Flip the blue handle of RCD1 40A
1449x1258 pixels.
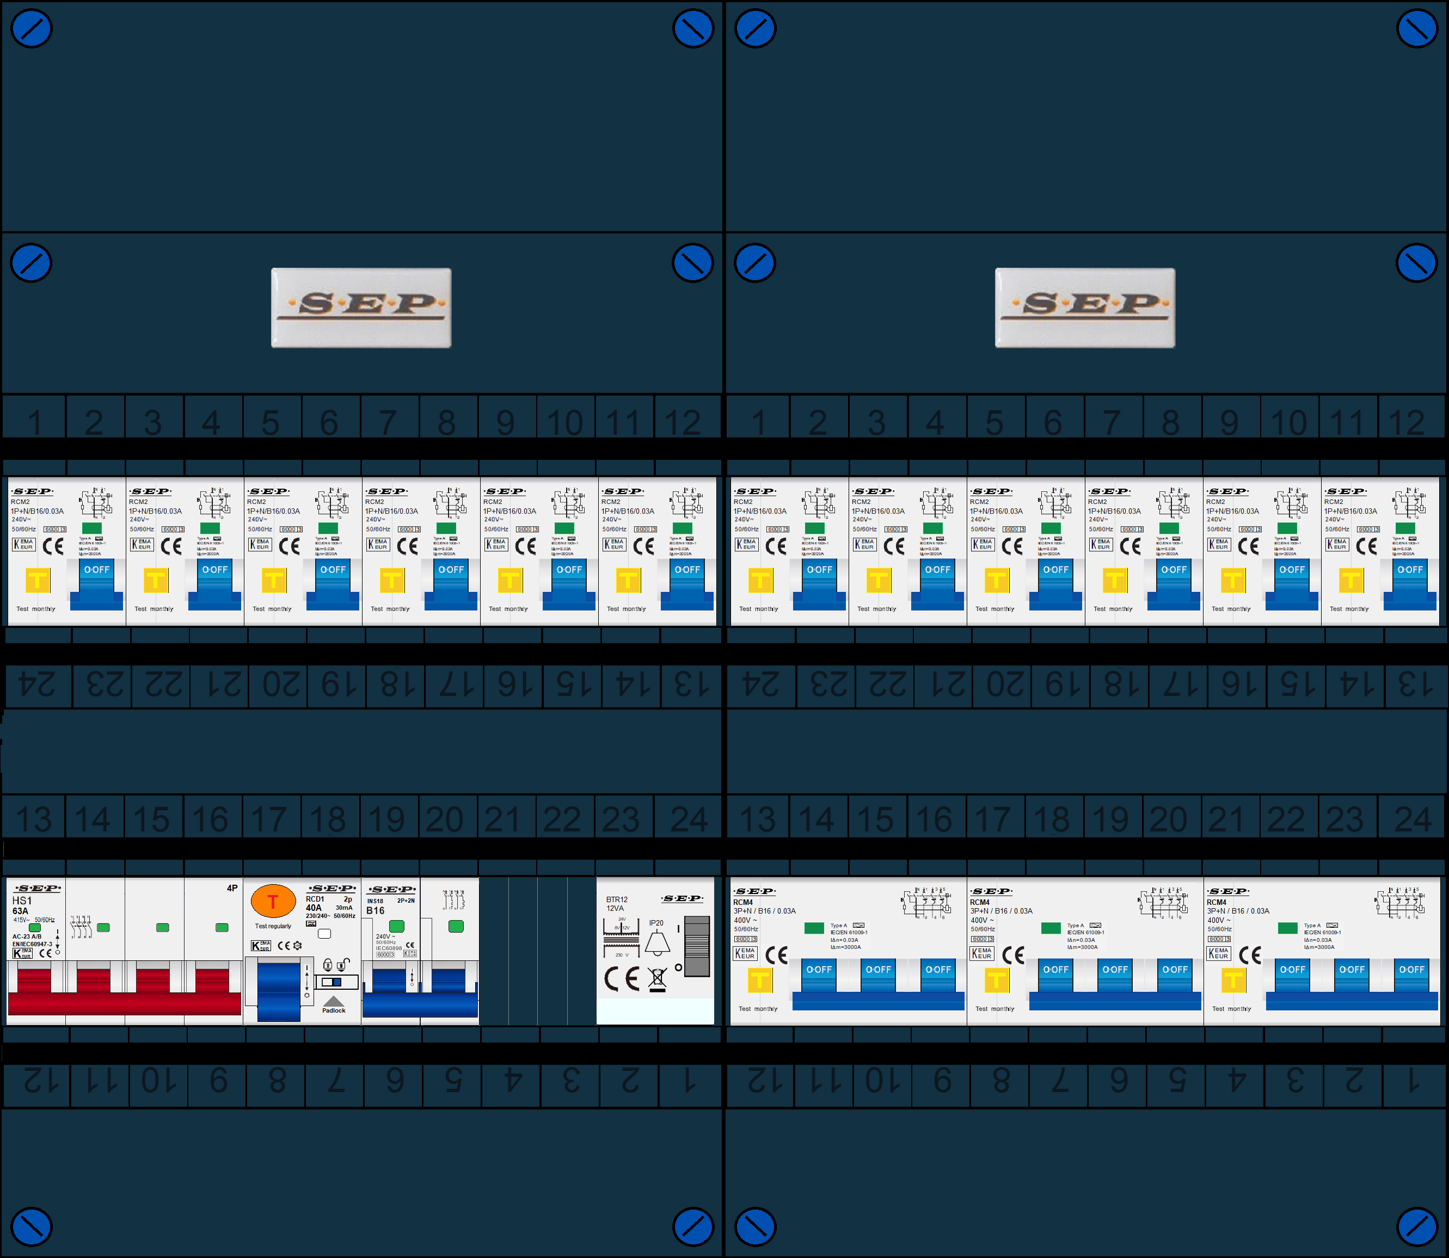coord(279,991)
